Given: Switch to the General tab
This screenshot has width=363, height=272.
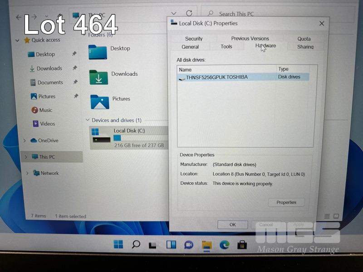Looking at the screenshot, I should (190, 47).
